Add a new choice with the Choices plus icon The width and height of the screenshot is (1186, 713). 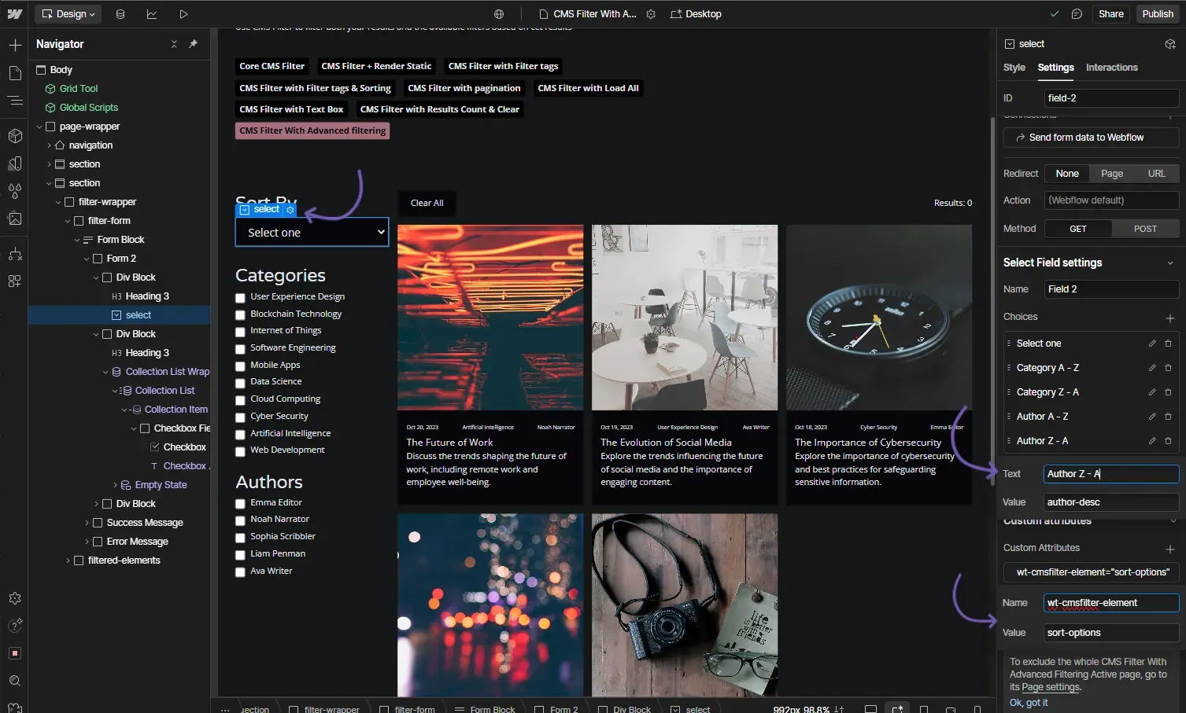pyautogui.click(x=1170, y=318)
